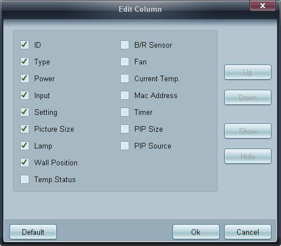Uncheck the ID column checkbox
The width and height of the screenshot is (281, 246).
(25, 45)
